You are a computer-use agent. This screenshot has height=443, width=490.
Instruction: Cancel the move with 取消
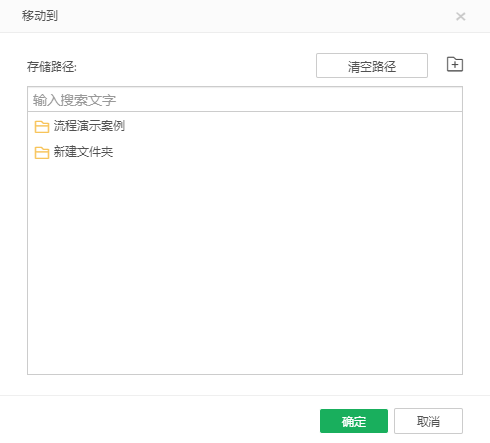coord(429,421)
